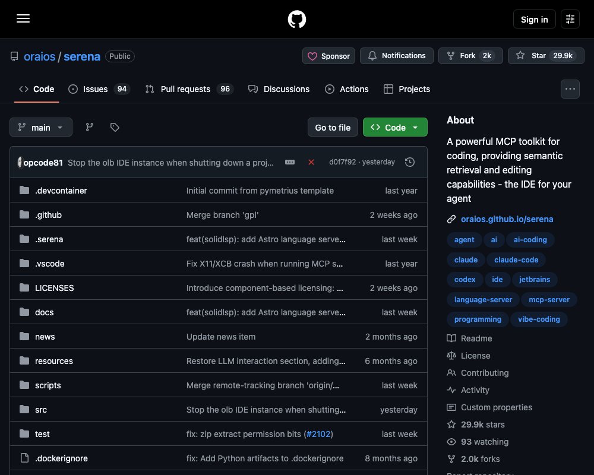Select the jetbrains topic tag
This screenshot has width=594, height=475.
tap(534, 280)
